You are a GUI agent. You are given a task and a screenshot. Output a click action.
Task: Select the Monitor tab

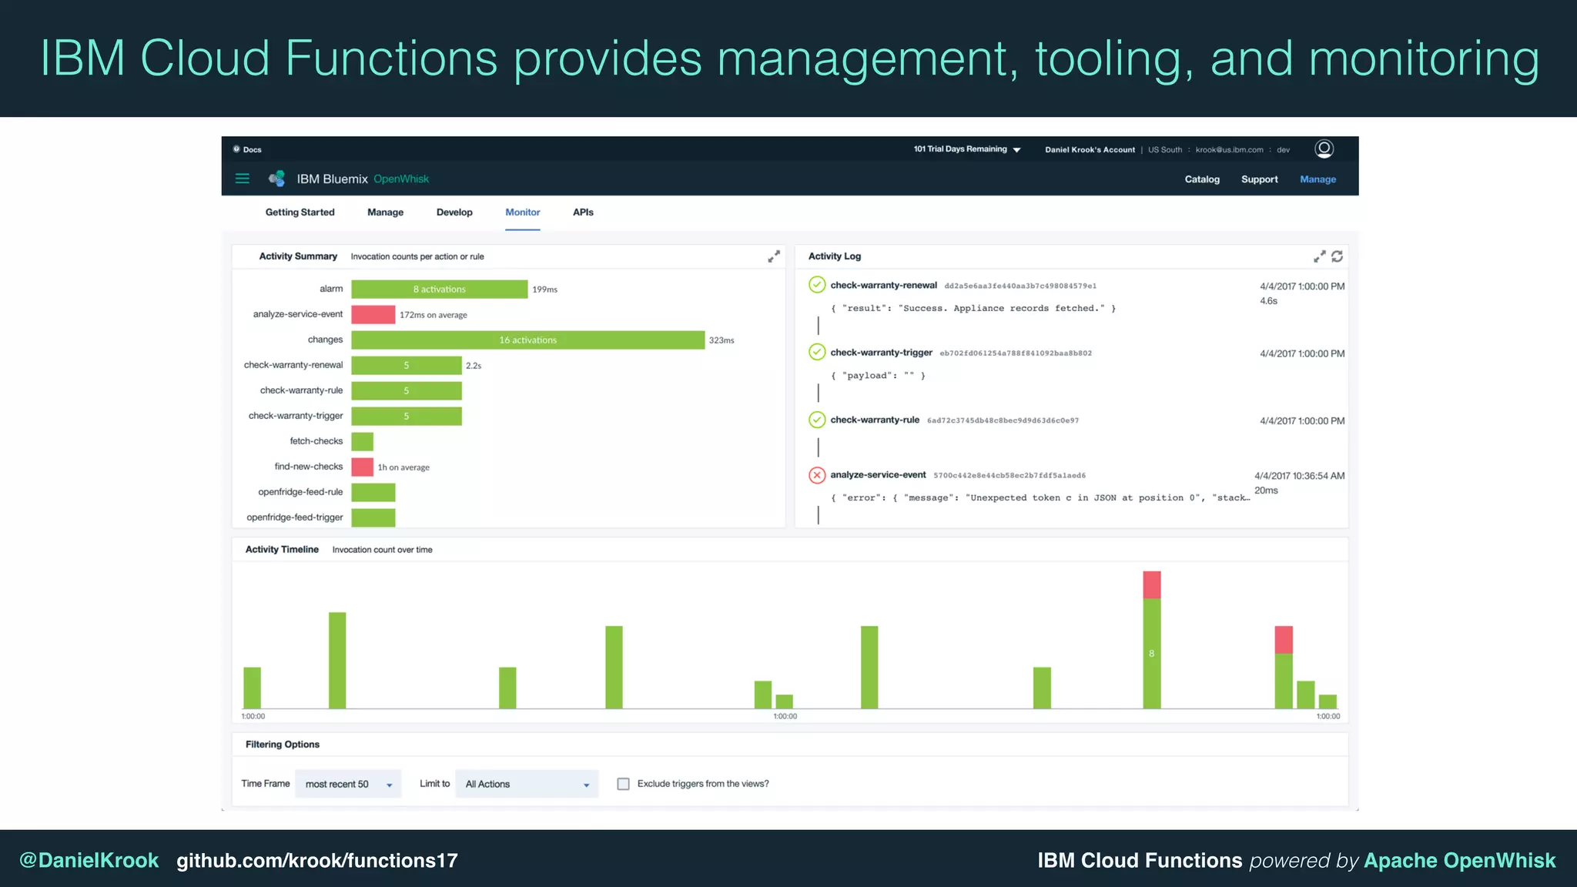point(522,213)
